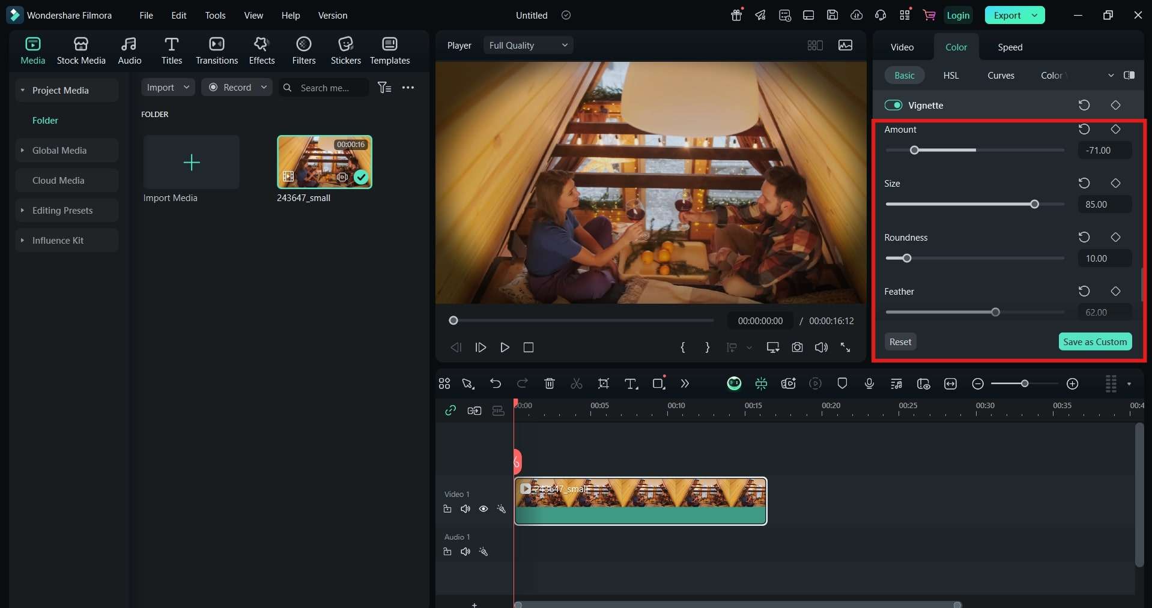Viewport: 1152px width, 608px height.
Task: Open the Titles tab
Action: (171, 50)
